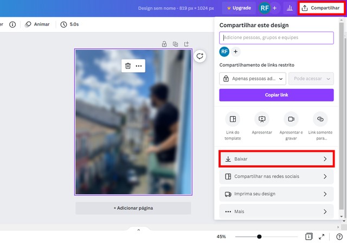This screenshot has width=347, height=243.
Task: Select the blurred photo on the canvas
Action: point(133,122)
